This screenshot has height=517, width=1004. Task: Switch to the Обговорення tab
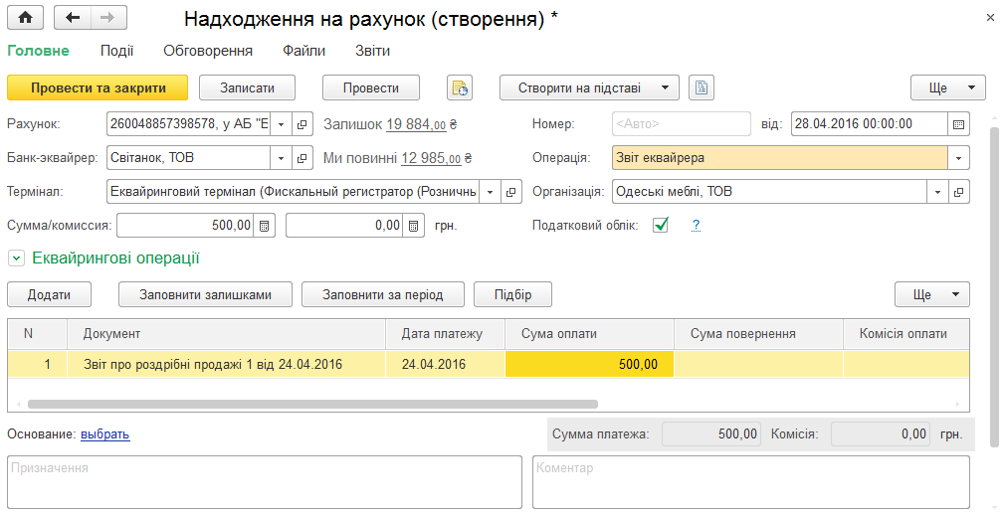(x=207, y=51)
